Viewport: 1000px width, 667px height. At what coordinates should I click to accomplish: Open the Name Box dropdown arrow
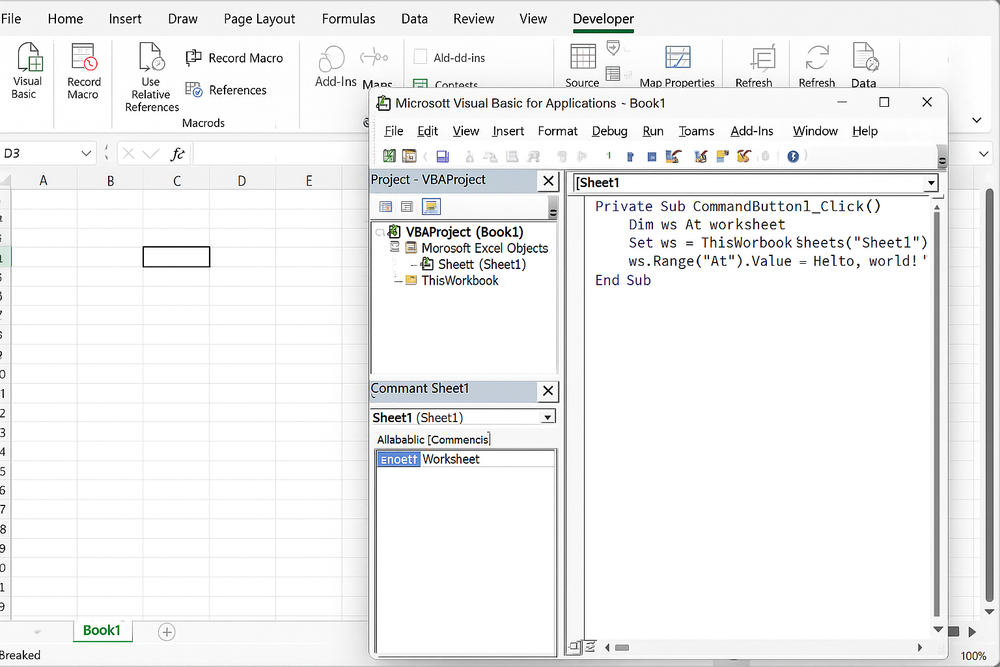[86, 154]
